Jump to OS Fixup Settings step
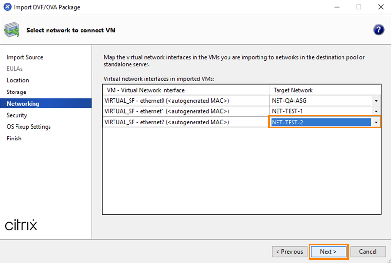 pos(29,127)
